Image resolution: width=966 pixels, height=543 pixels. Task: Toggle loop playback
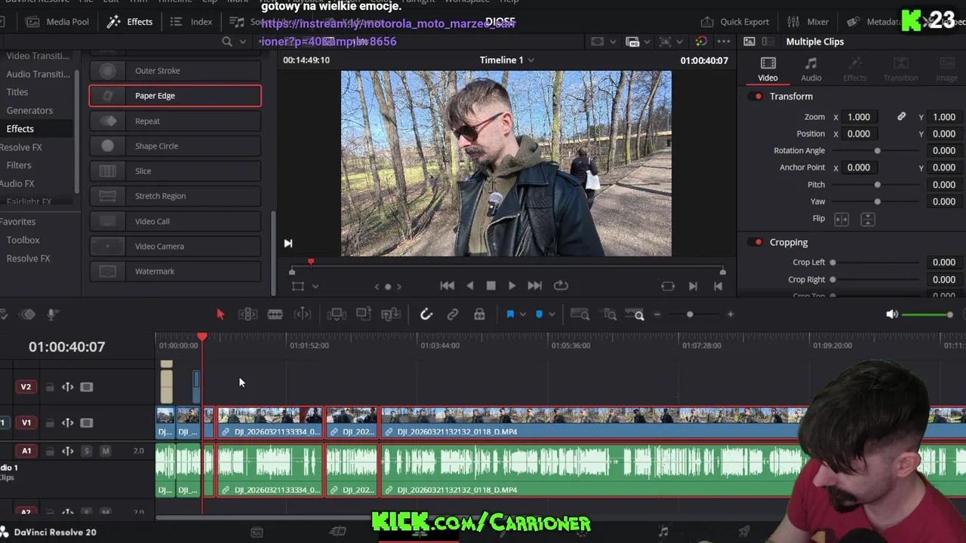click(560, 286)
